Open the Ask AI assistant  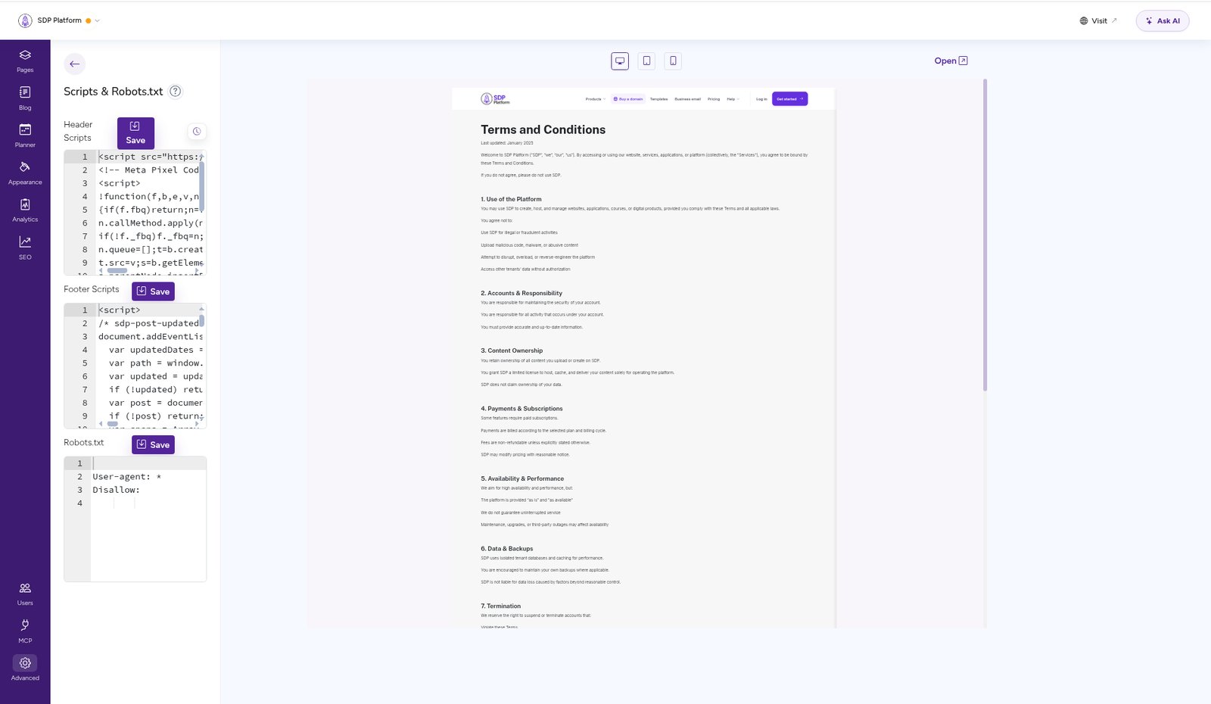[1163, 20]
